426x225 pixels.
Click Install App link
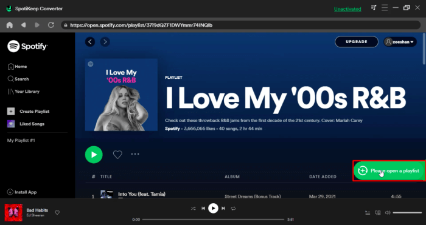22,192
